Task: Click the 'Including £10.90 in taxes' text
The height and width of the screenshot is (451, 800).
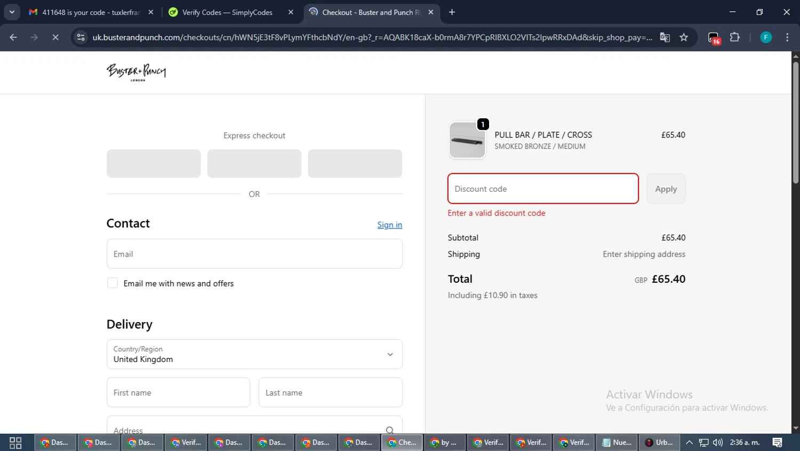Action: pos(493,295)
